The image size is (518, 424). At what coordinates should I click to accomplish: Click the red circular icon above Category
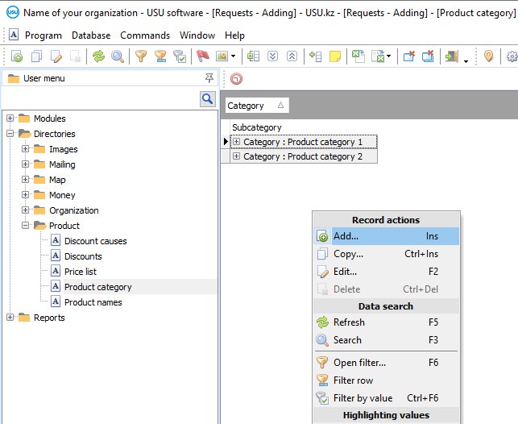(236, 79)
